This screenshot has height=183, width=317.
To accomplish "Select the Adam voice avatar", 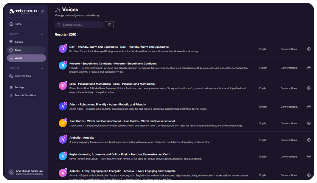I will (63, 106).
